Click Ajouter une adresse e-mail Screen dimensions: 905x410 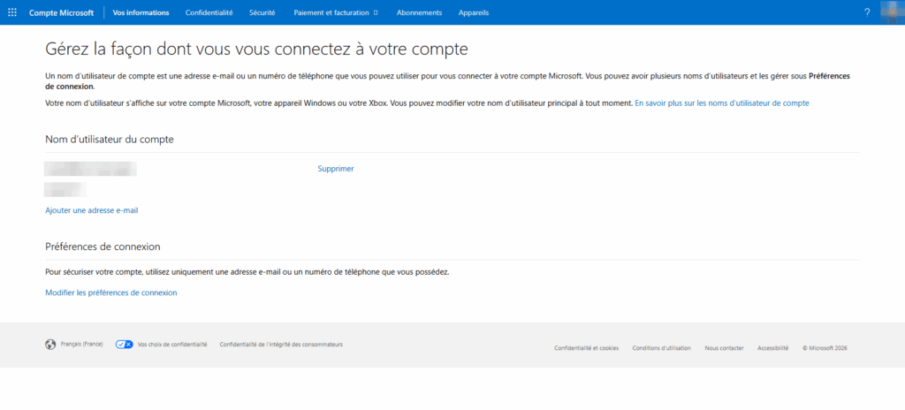[x=91, y=211]
